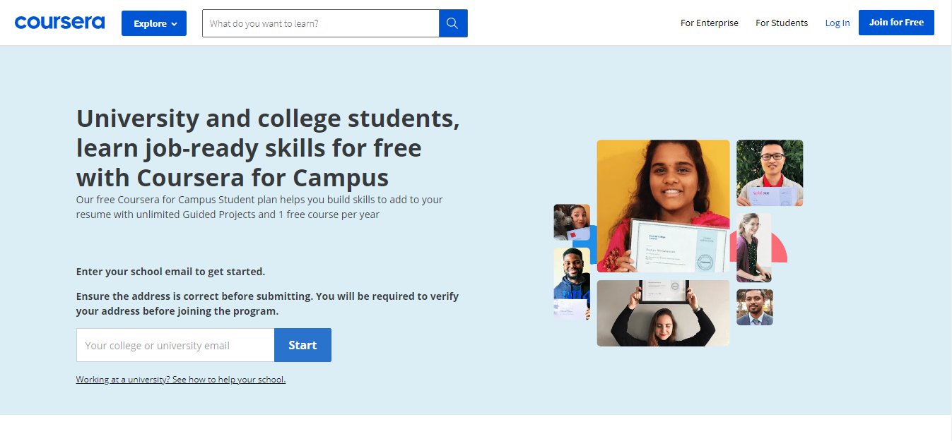952x441 pixels.
Task: Click the photo of the woman lifting a framed certificate
Action: (x=663, y=313)
